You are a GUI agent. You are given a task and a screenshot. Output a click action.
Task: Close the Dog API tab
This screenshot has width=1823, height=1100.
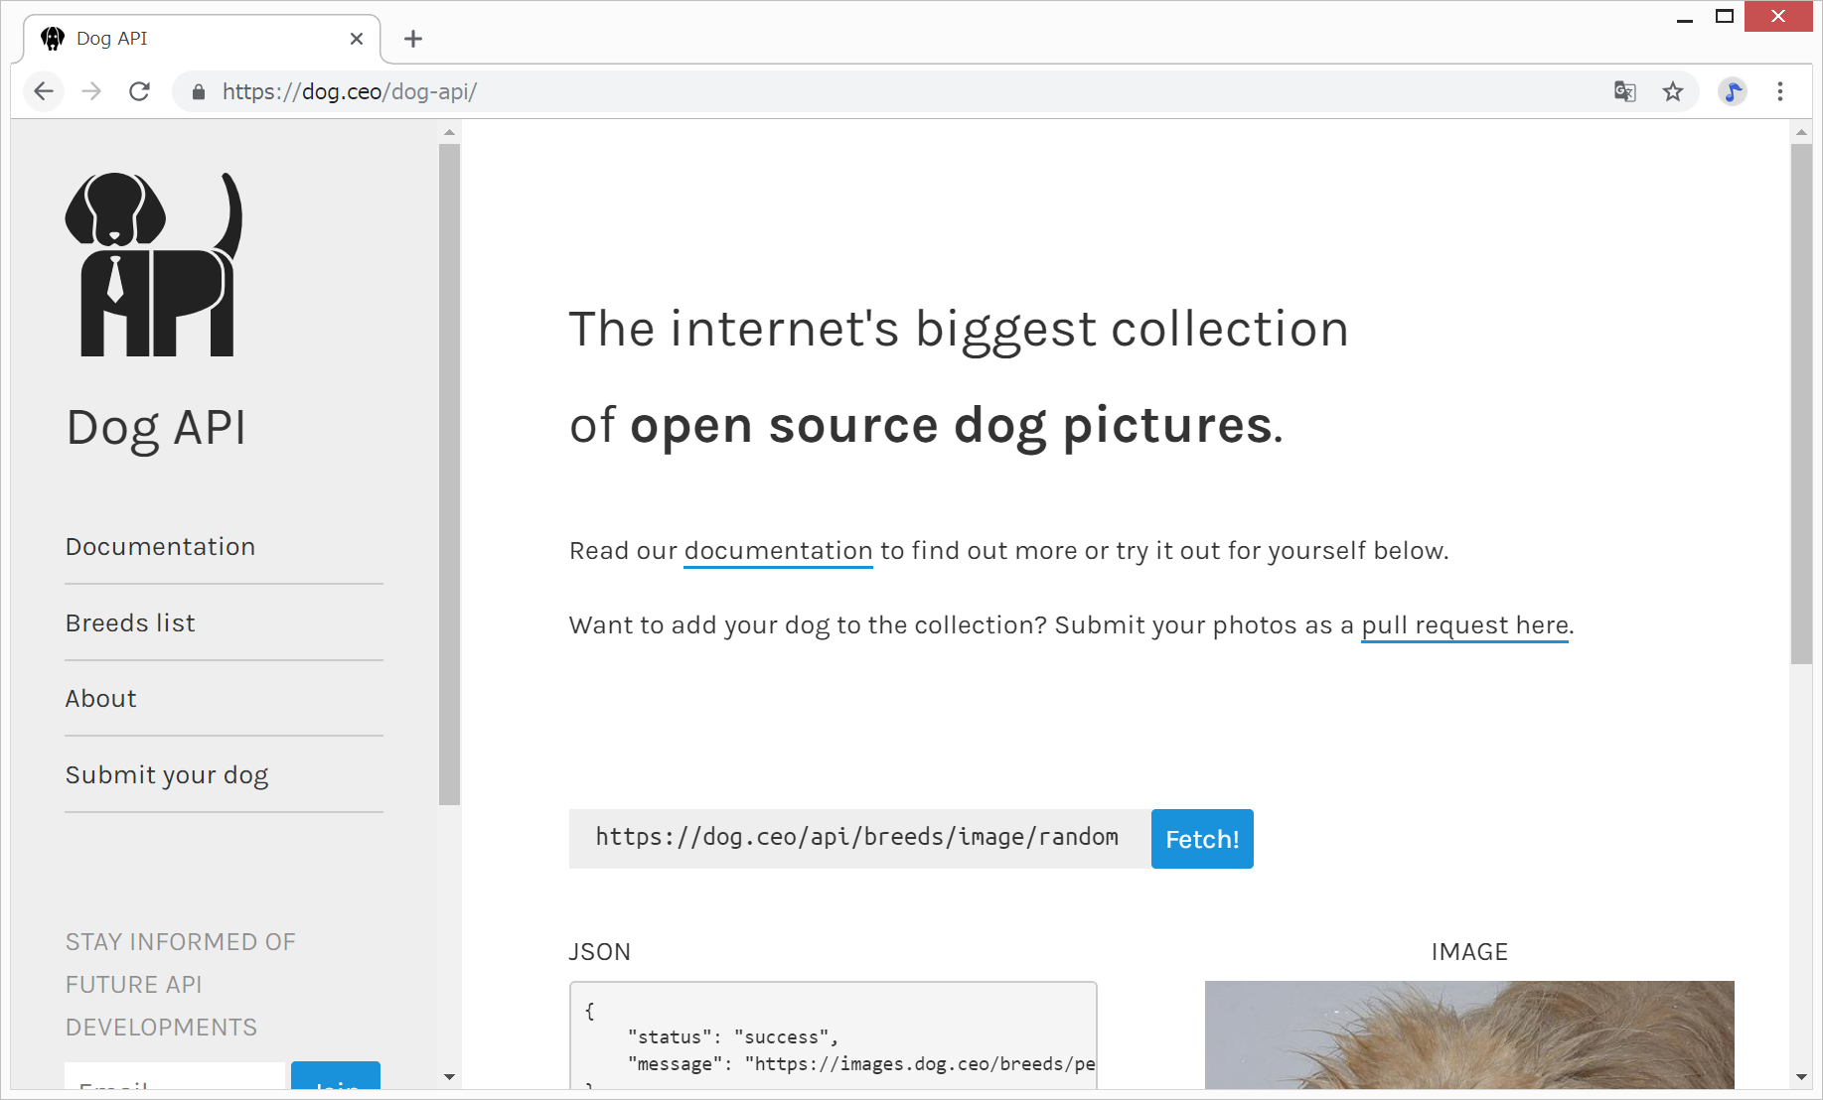pos(357,39)
